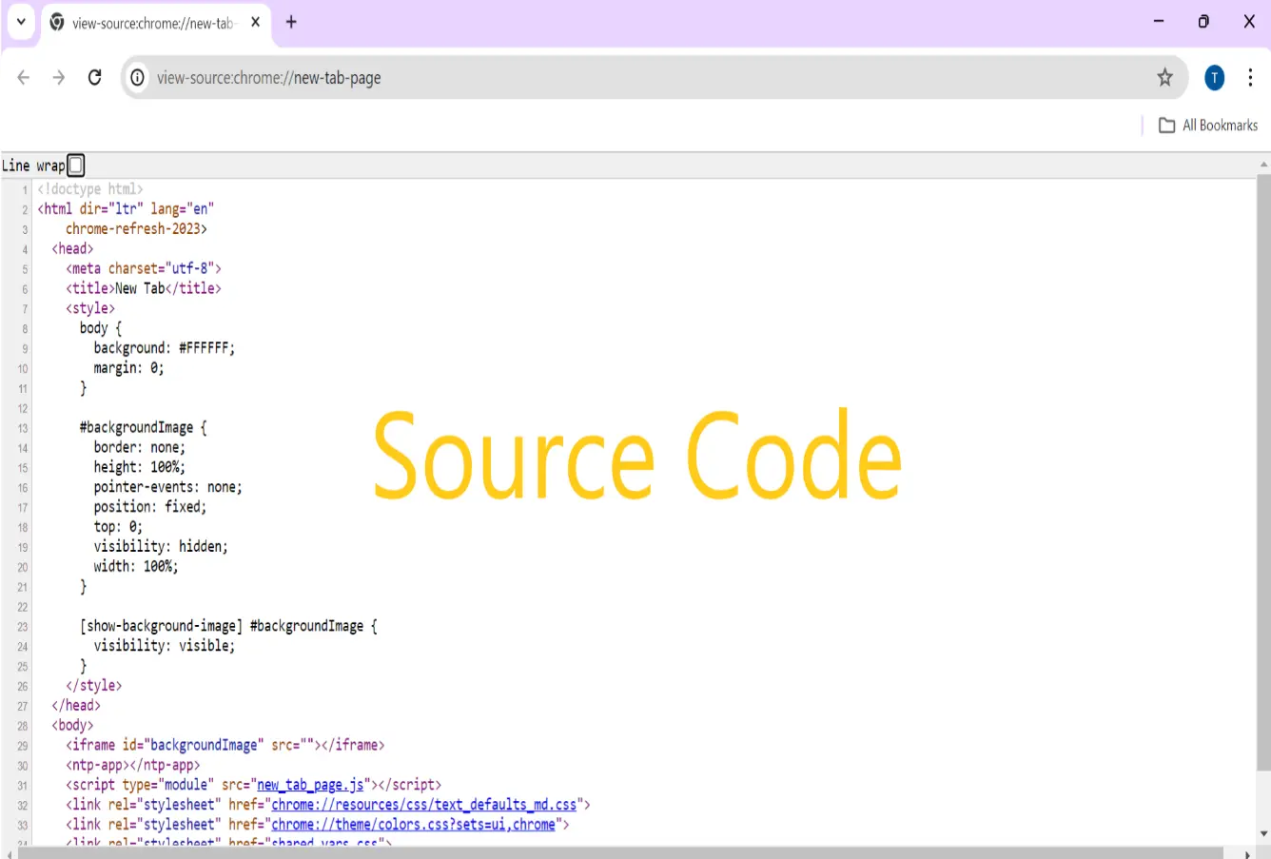Click the width: 100%; line

click(135, 567)
